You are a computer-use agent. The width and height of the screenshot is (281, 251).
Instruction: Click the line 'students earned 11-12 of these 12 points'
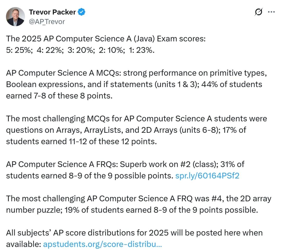(81, 141)
